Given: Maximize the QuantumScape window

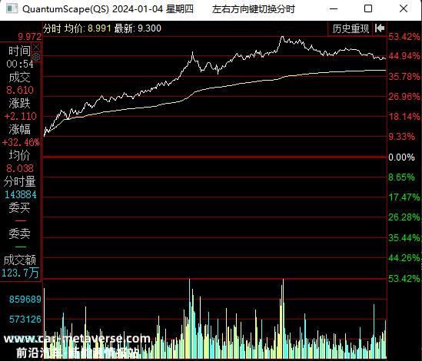Looking at the screenshot, I should [368, 9].
